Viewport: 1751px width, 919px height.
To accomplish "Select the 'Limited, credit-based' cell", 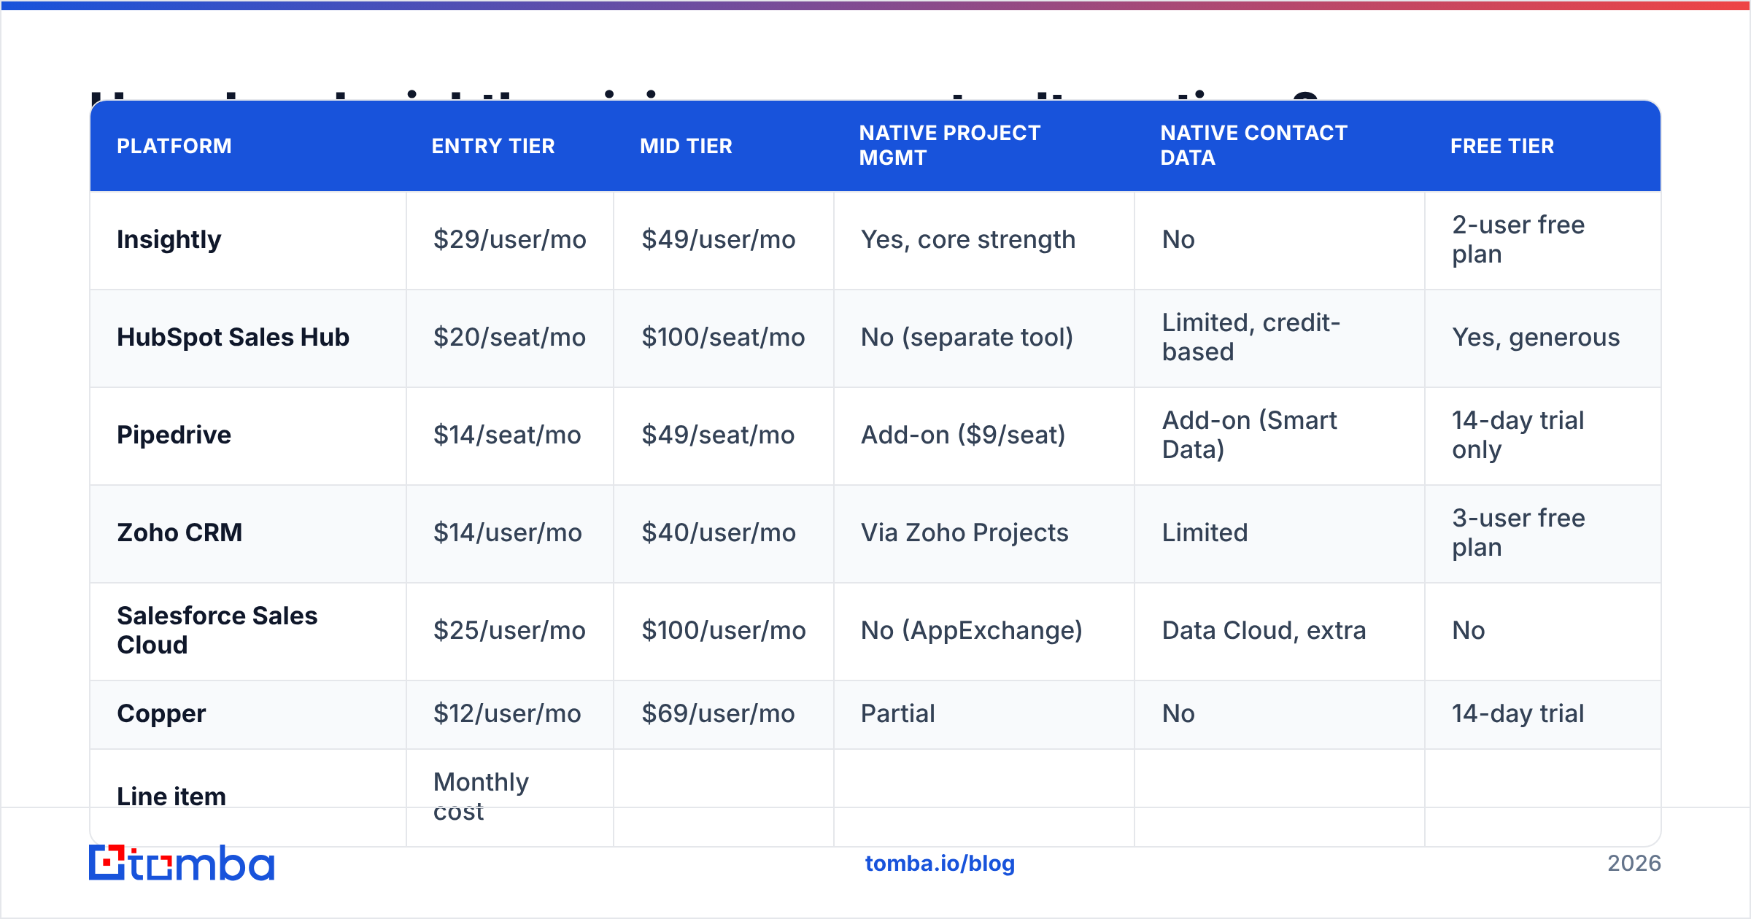I will pyautogui.click(x=1251, y=337).
